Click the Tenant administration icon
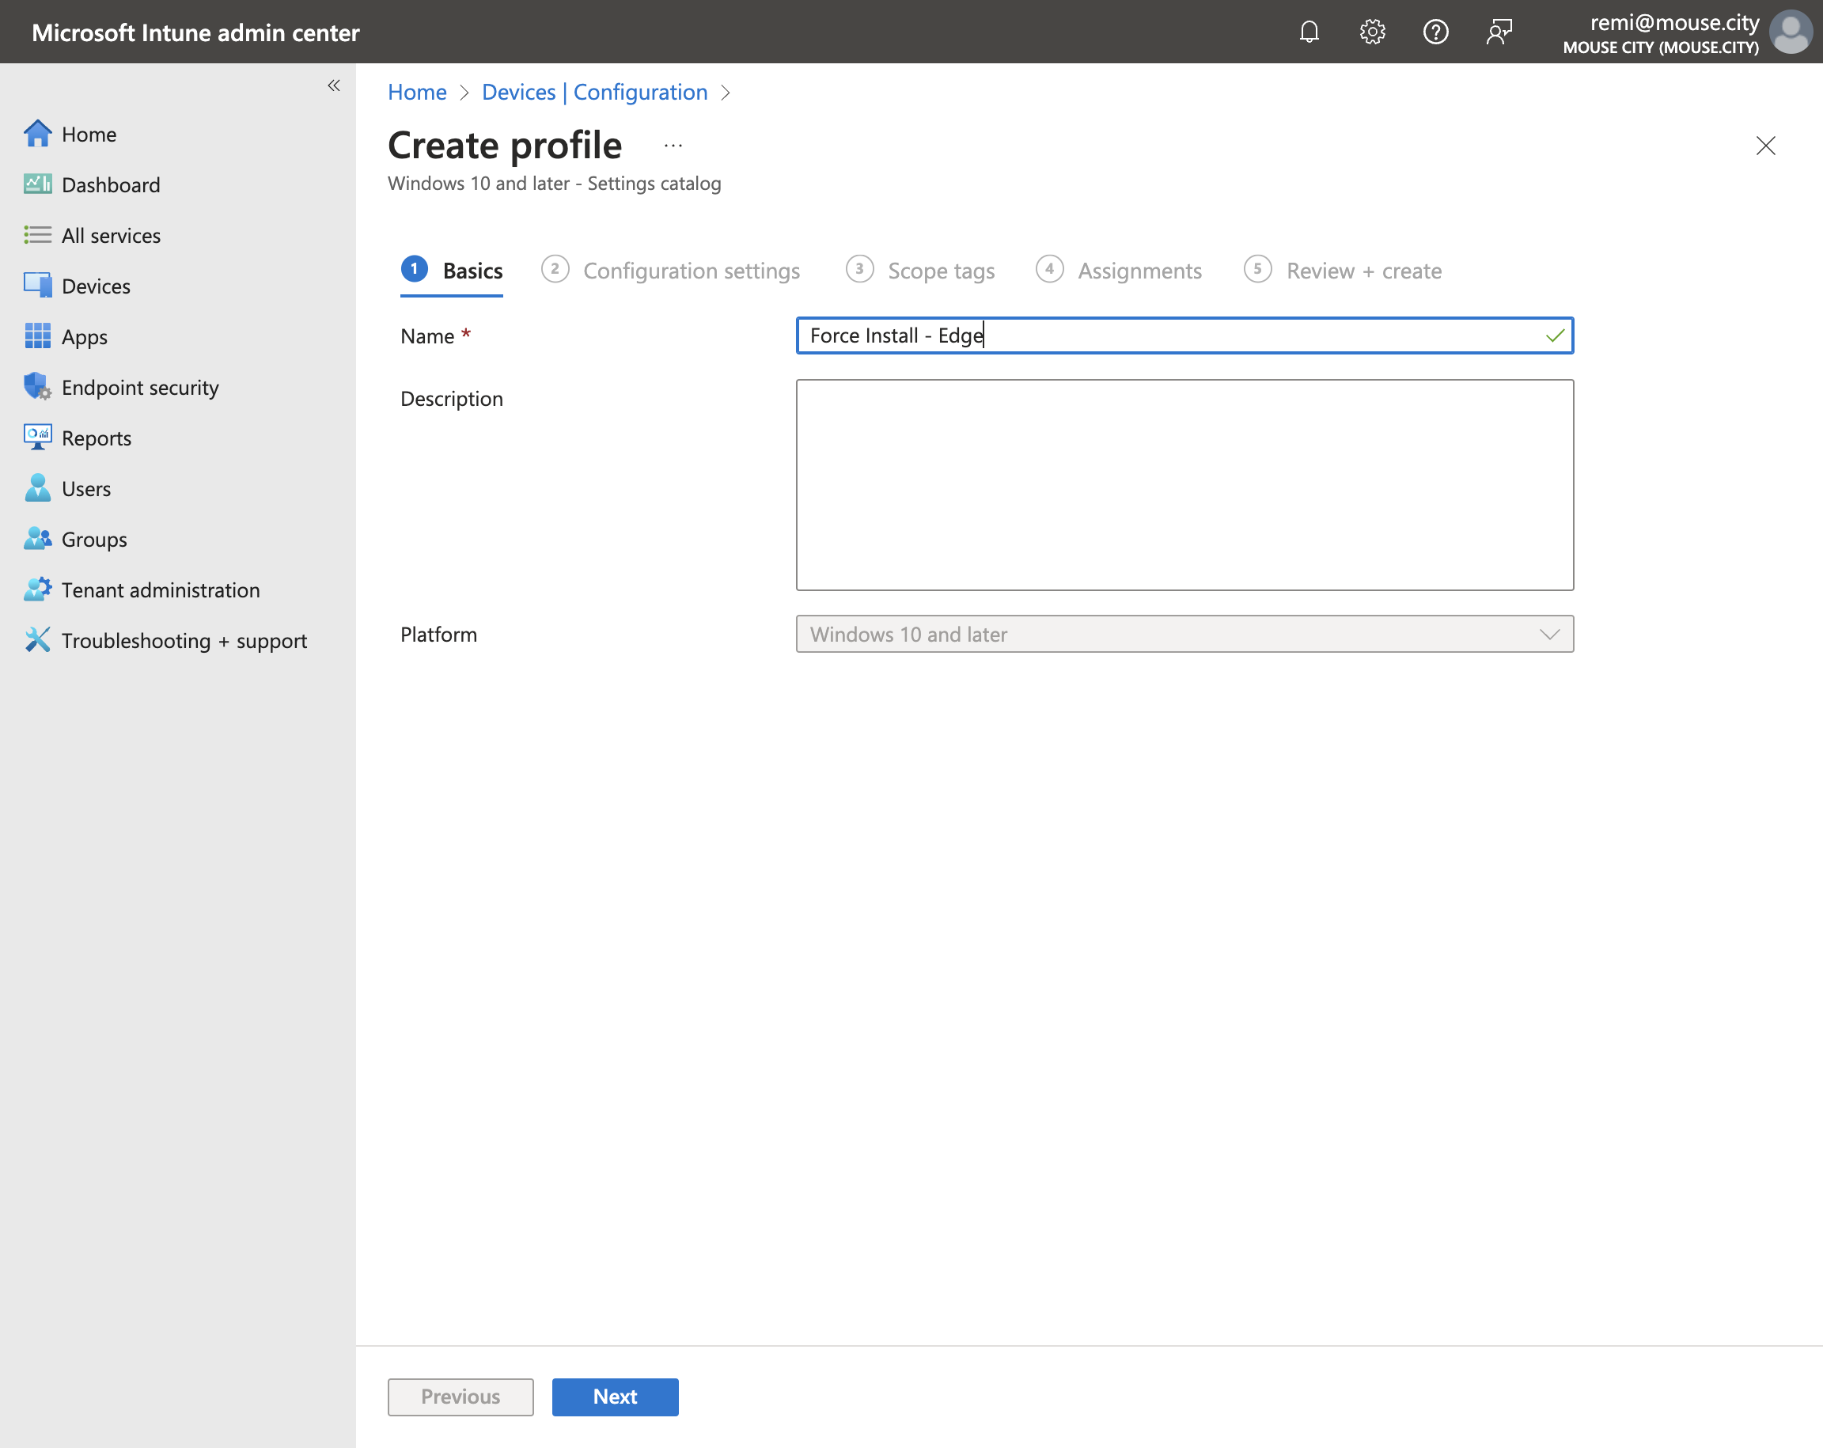The image size is (1823, 1448). (37, 589)
